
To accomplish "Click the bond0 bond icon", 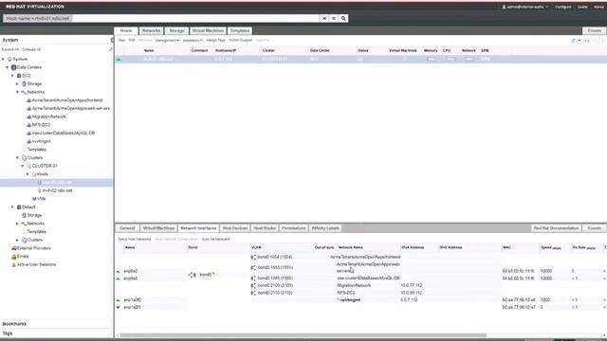I will pos(192,275).
